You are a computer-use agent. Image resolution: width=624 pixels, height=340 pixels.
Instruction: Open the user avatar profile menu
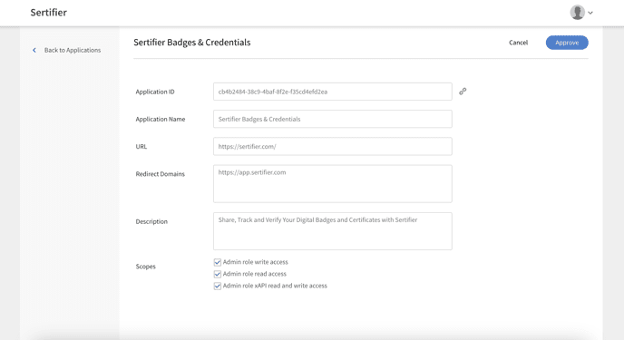577,13
